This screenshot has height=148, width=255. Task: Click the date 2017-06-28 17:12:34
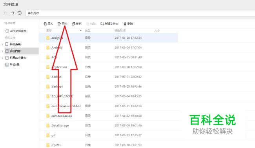128,38
